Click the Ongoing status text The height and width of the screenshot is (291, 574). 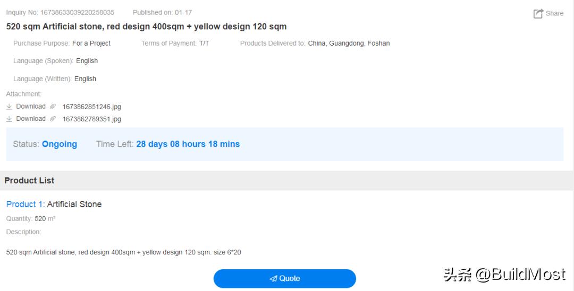tap(60, 144)
